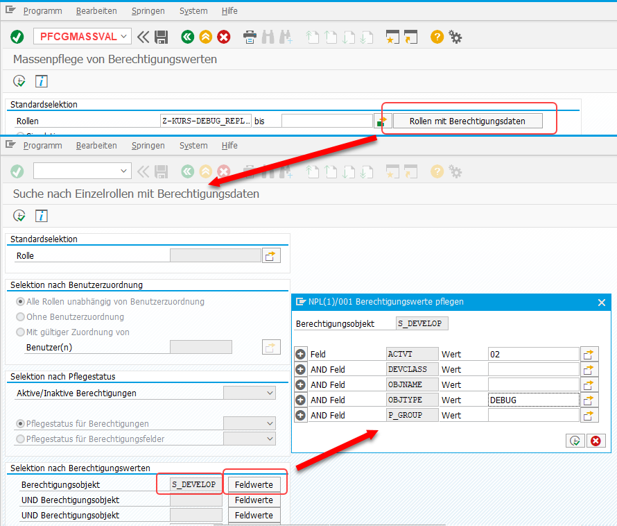Click the customize layout gear icon

point(455,37)
